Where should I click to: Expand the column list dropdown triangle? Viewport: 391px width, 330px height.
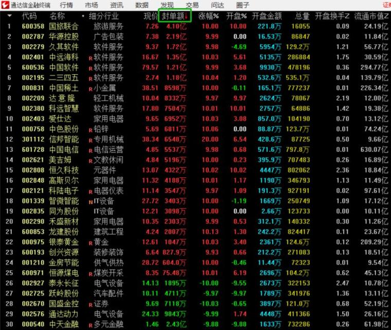9,16
